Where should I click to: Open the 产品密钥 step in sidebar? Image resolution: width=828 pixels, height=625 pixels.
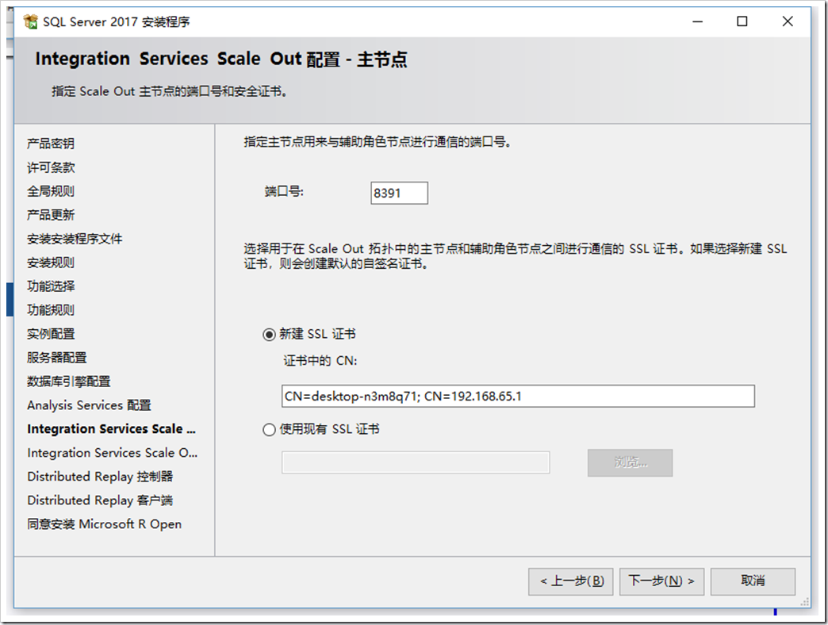click(x=51, y=144)
